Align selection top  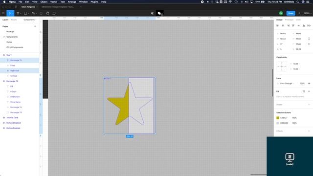293,25
